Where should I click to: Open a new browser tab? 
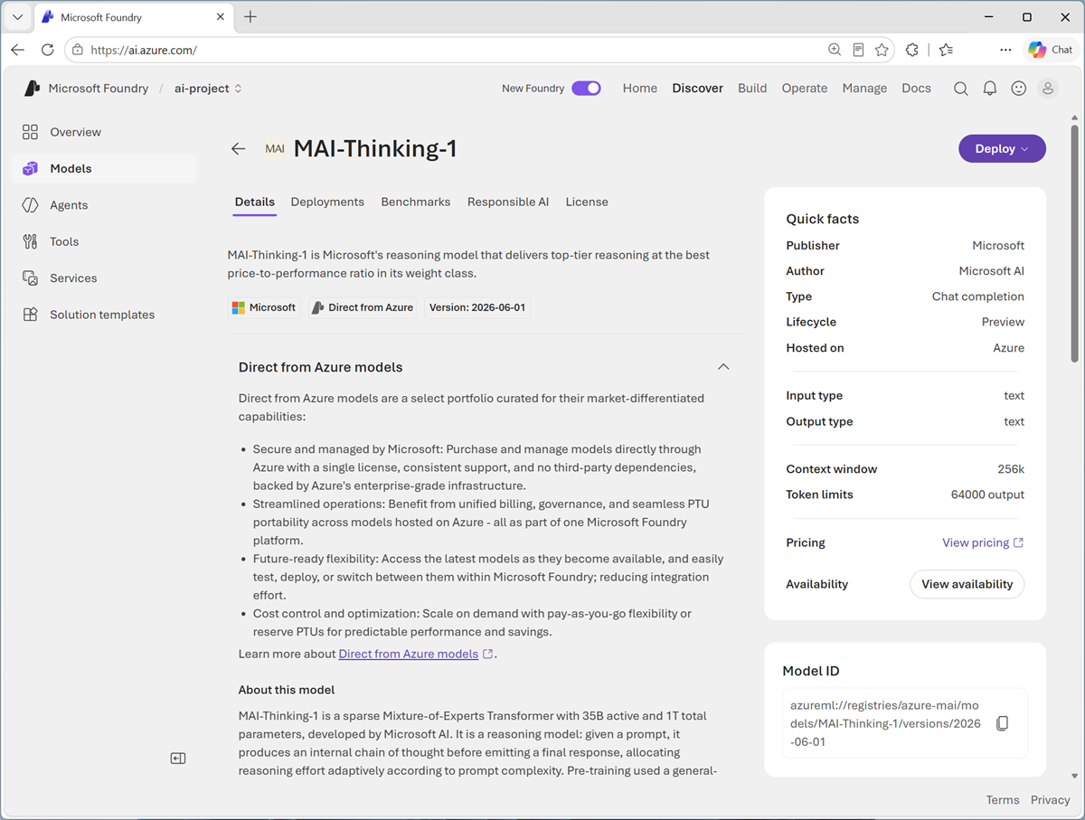point(250,17)
